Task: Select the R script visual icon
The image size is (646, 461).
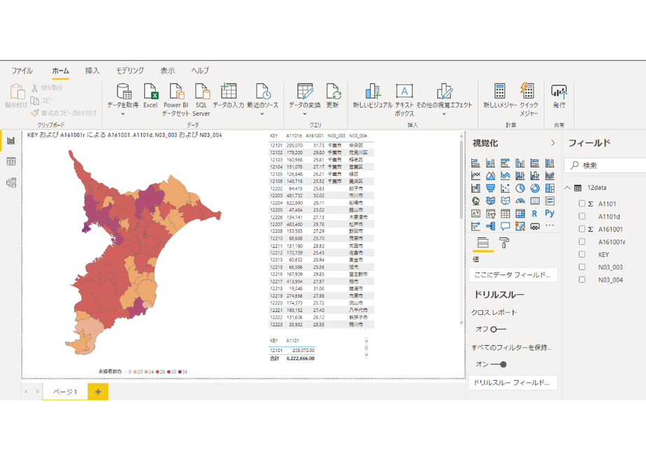Action: tap(534, 214)
